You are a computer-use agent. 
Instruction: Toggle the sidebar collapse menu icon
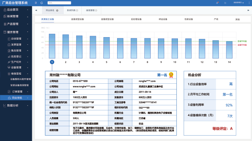tap(36, 3)
